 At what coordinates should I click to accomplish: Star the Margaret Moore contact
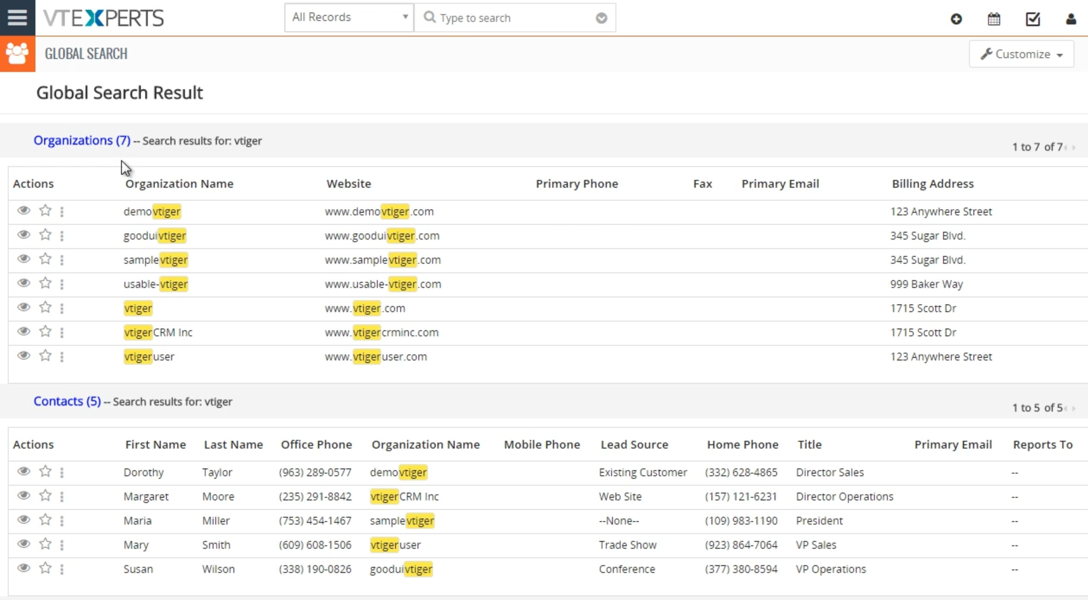[x=46, y=496]
